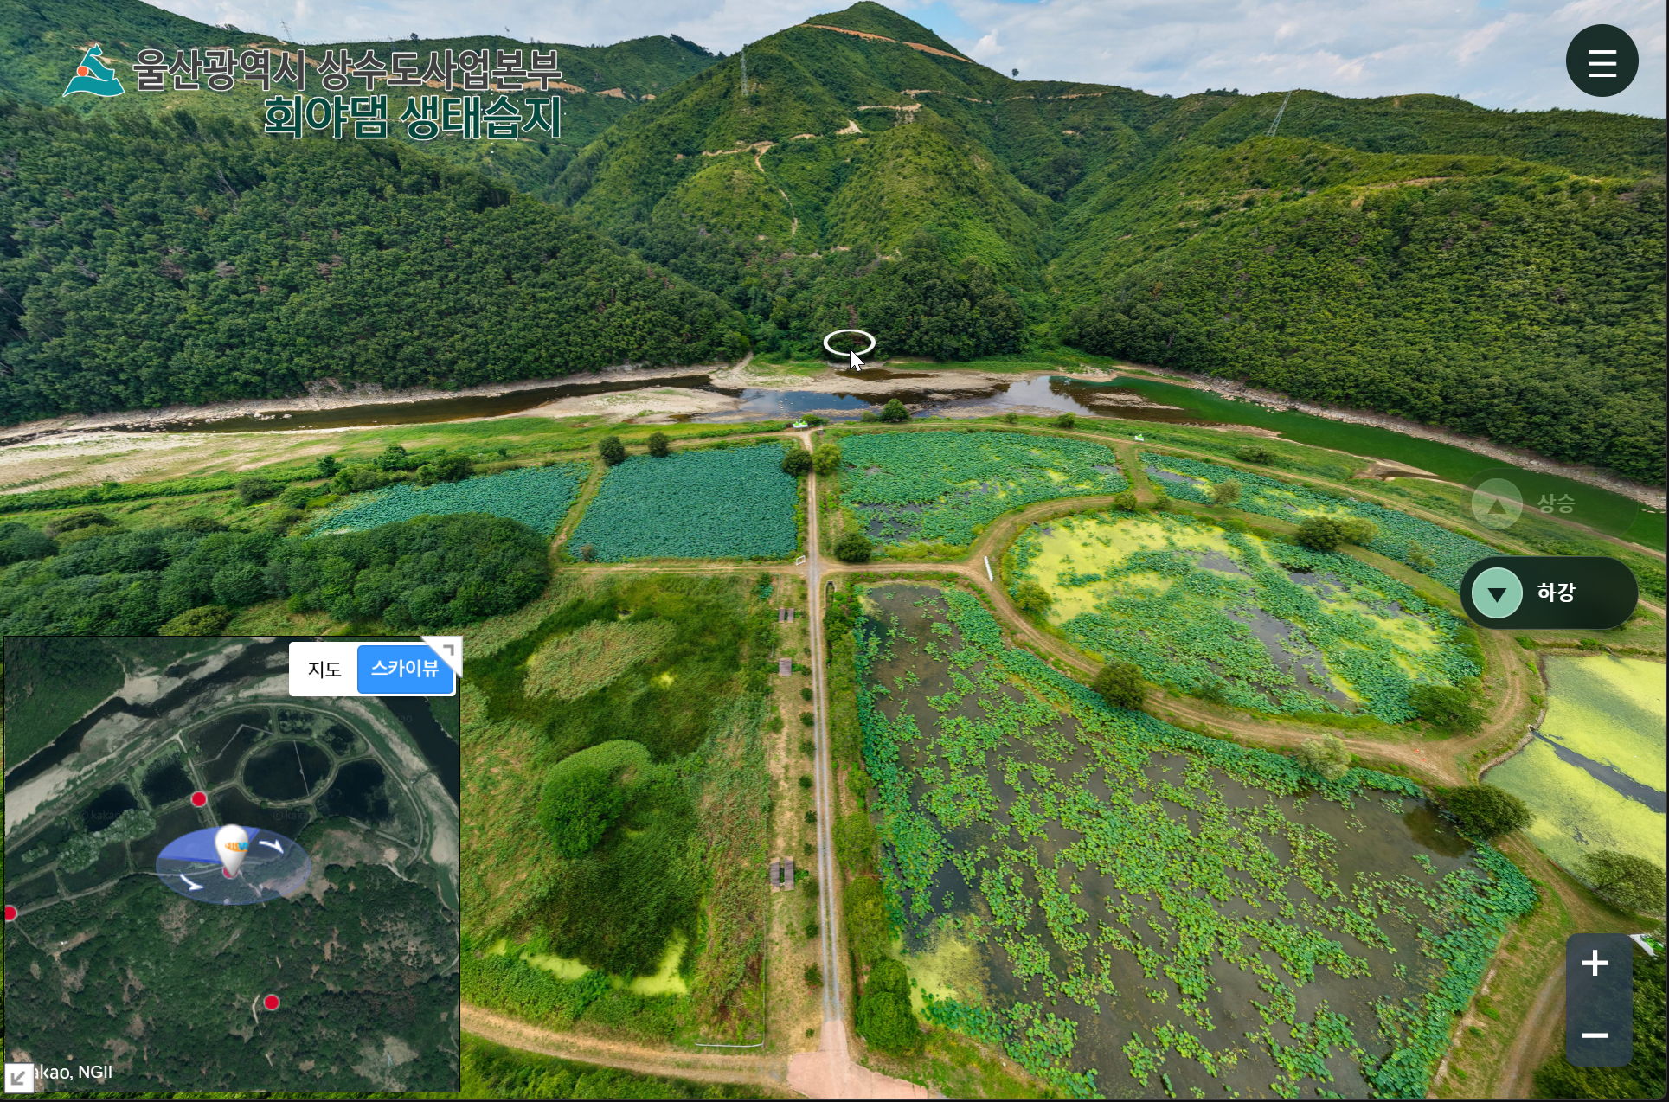Click the minimap corner resize icon
1669x1102 pixels.
click(446, 650)
